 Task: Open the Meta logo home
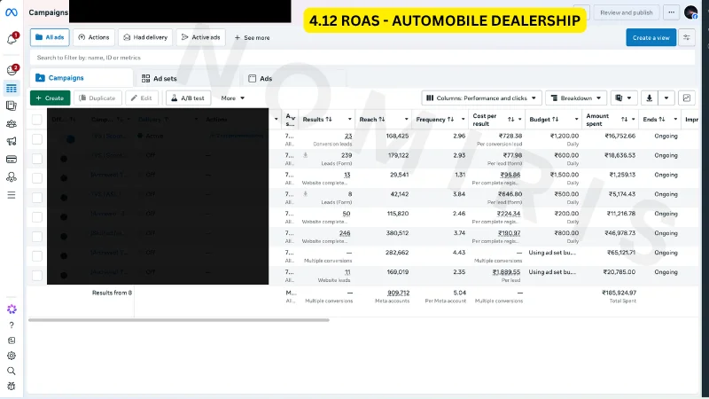point(12,12)
